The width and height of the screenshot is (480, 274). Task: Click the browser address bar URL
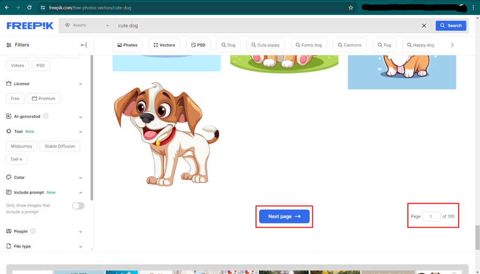coord(90,7)
